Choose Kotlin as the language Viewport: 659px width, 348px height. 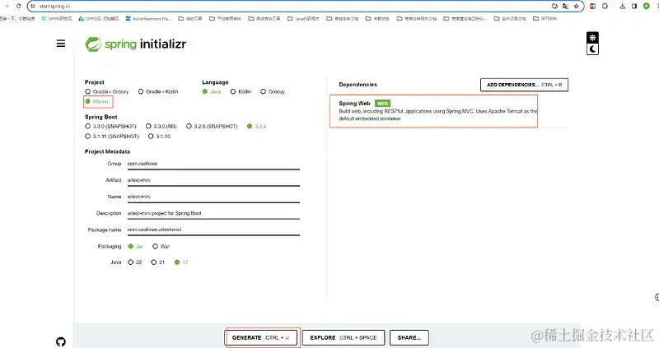(241, 91)
